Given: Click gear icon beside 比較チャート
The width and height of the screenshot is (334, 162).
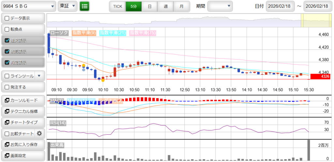Looking at the screenshot, I should (x=39, y=133).
